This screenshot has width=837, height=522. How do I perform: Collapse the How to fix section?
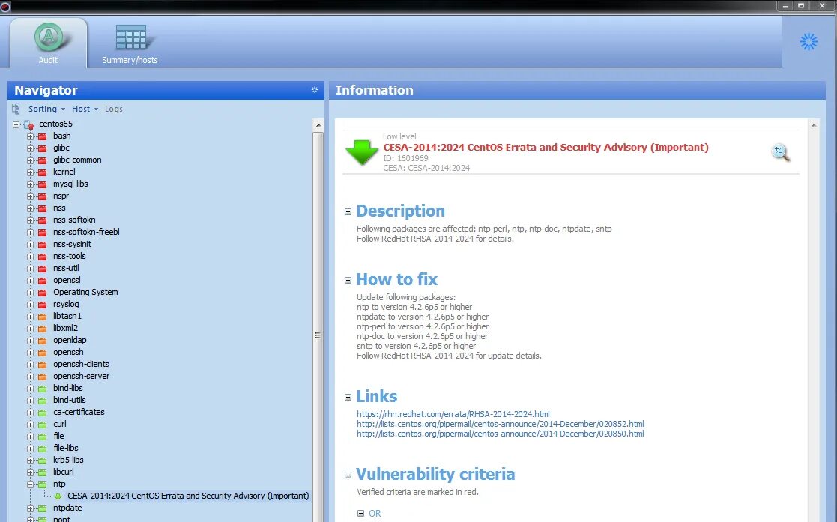[348, 280]
